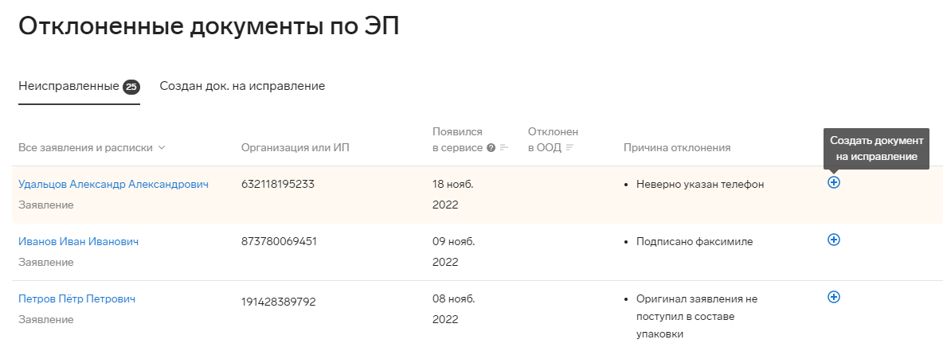Select organization number 873780069451

[279, 242]
